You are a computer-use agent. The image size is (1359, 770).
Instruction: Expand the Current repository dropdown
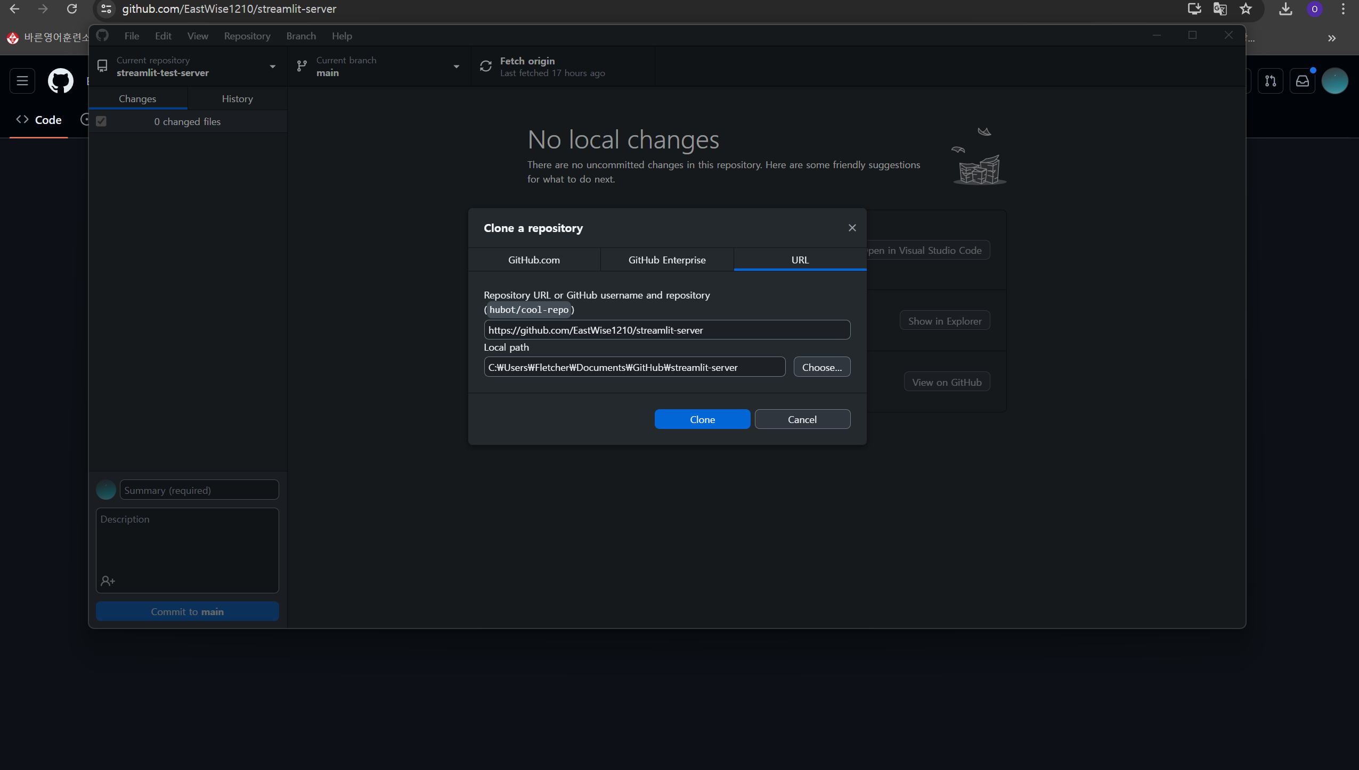tap(188, 66)
